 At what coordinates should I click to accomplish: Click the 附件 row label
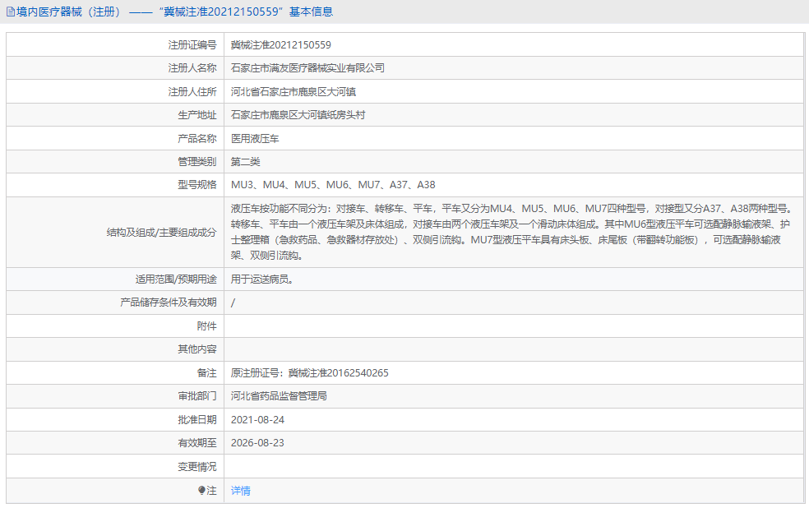[x=207, y=326]
